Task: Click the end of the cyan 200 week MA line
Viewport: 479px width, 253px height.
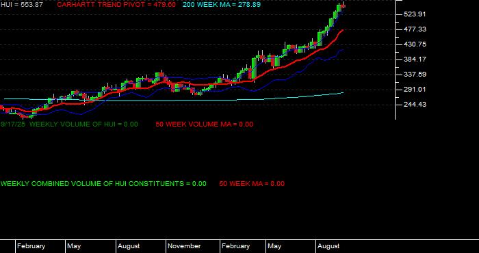Action: point(343,92)
